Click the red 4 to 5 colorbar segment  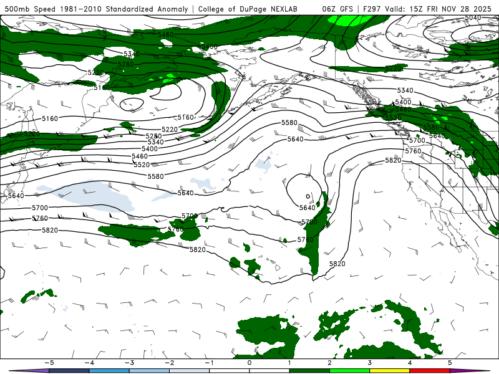pos(430,371)
